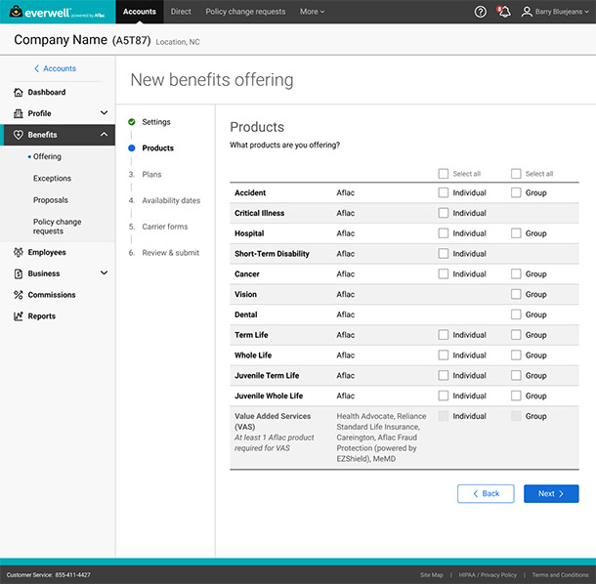
Task: Open Proposals under Benefits
Action: click(x=51, y=200)
